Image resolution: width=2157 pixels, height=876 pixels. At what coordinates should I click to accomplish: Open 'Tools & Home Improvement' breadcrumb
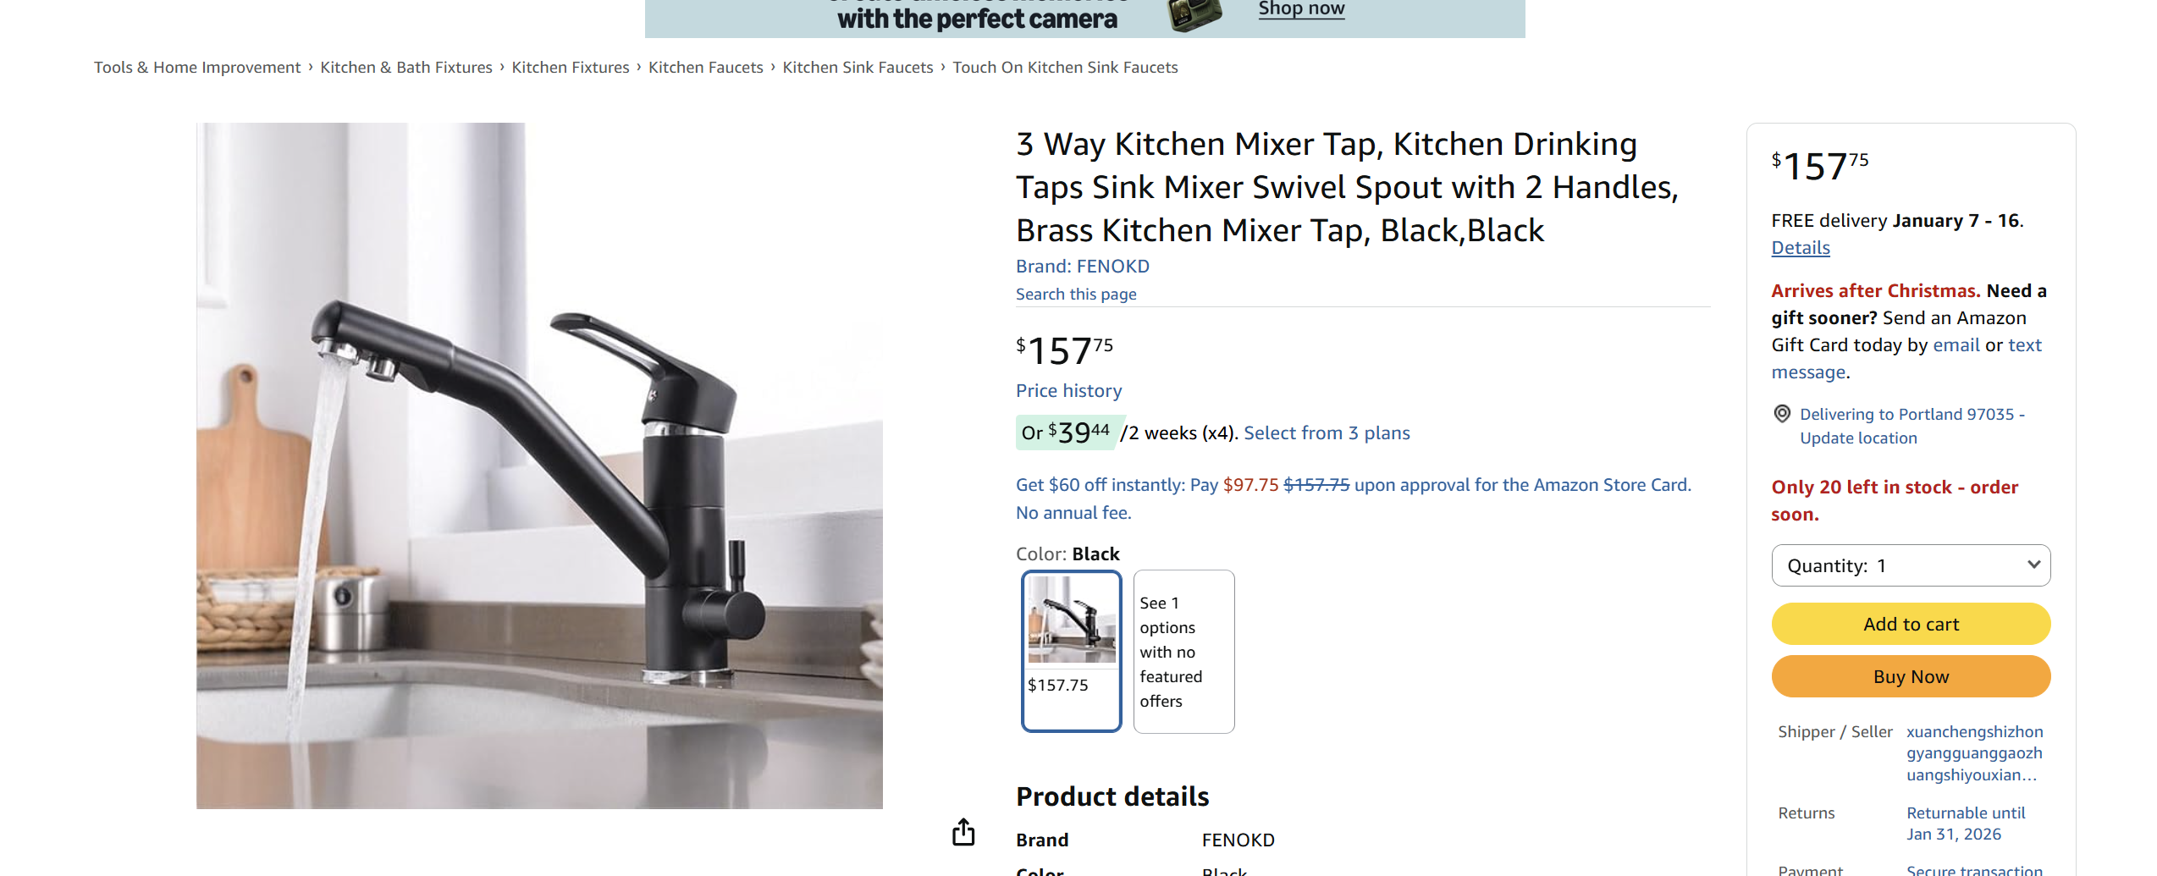[196, 67]
